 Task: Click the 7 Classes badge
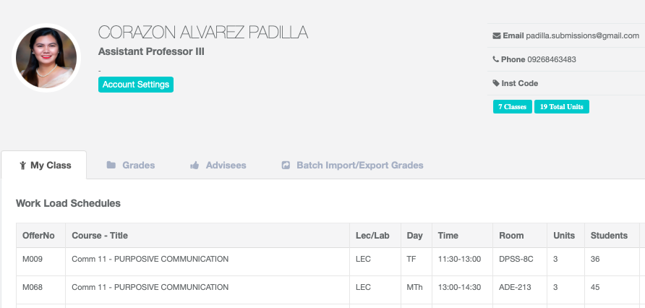[512, 107]
